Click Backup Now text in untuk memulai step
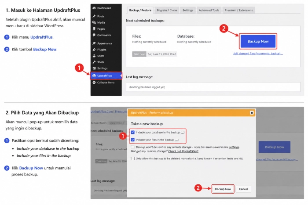Viewport: 308px width, 205px height. point(31,168)
